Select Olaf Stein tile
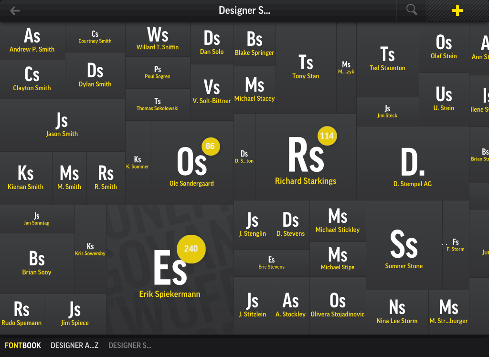 coord(444,47)
